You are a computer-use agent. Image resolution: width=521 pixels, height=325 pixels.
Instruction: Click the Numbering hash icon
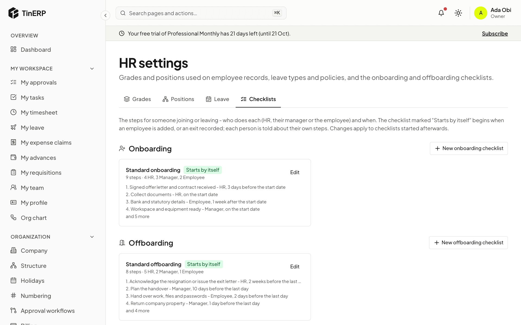13,295
